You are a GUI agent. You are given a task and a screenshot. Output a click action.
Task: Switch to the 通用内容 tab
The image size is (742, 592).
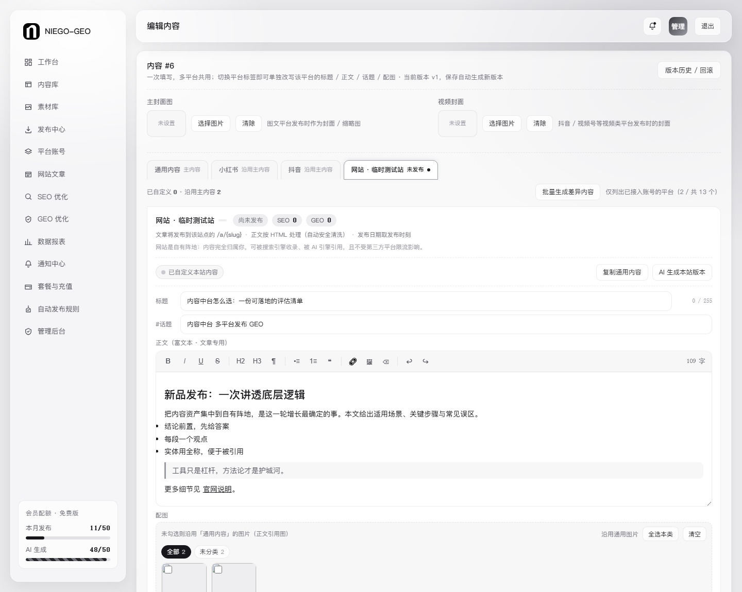tap(177, 170)
